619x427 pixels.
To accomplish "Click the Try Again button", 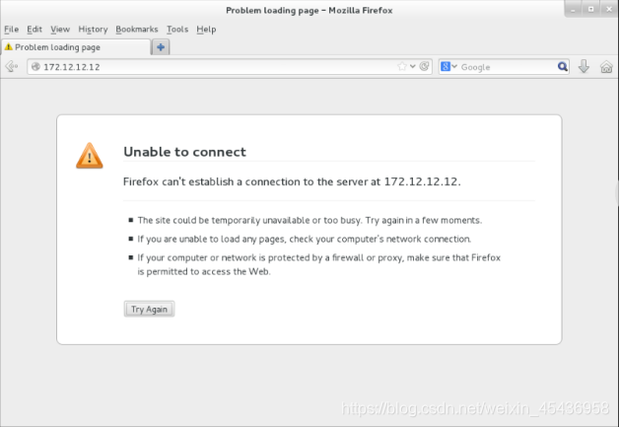I will tap(149, 309).
